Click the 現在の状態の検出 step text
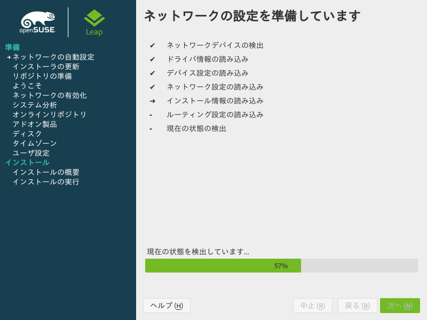Viewport: 427px width, 320px height. coord(196,129)
